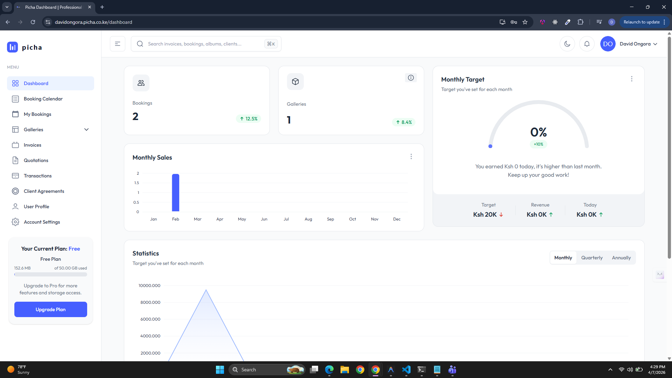Click the picha logo icon
Screen dimensions: 672x378
12,47
